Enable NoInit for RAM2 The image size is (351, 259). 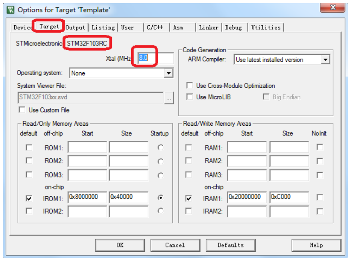pyautogui.click(x=320, y=161)
